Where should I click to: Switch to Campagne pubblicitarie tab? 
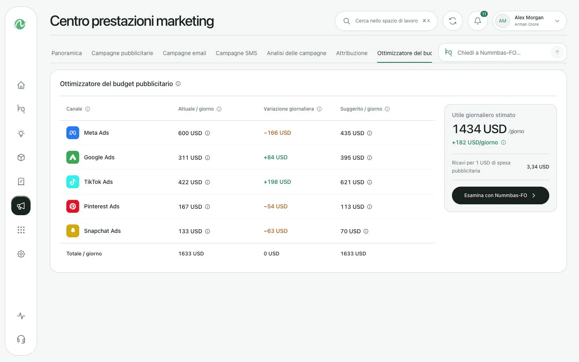point(122,53)
